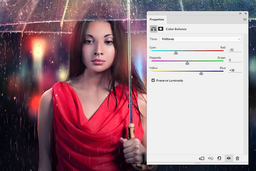Click the 'Color Balance' title text
The width and height of the screenshot is (256, 171).
tap(176, 29)
